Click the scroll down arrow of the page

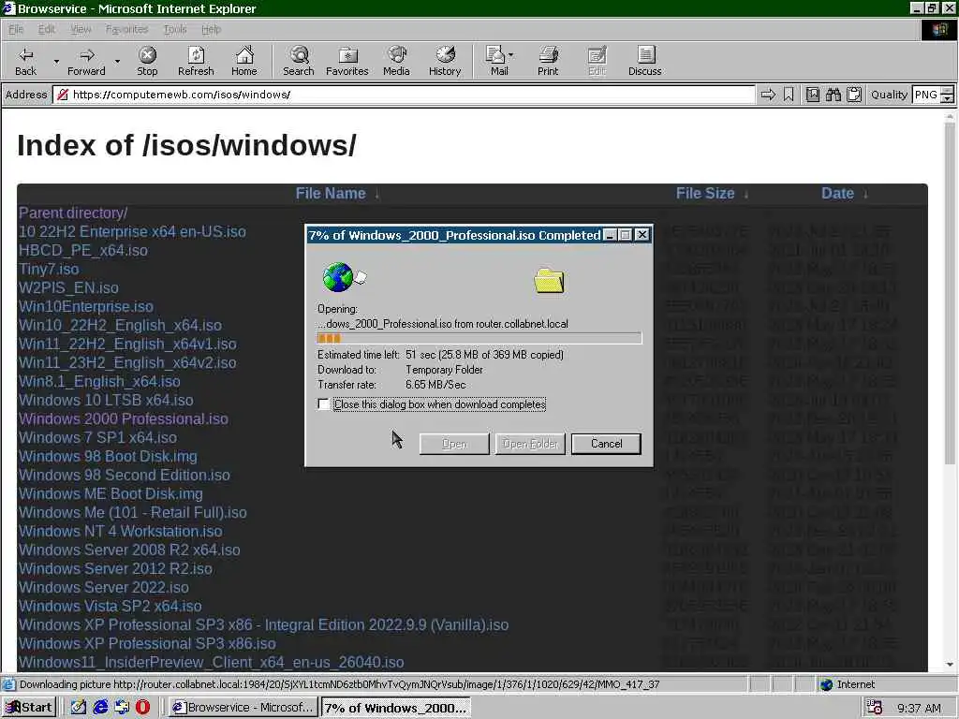pyautogui.click(x=950, y=664)
